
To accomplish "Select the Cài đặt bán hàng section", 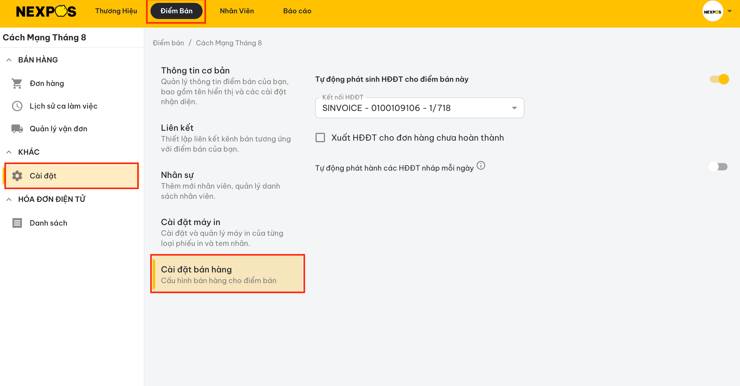I will coord(228,274).
